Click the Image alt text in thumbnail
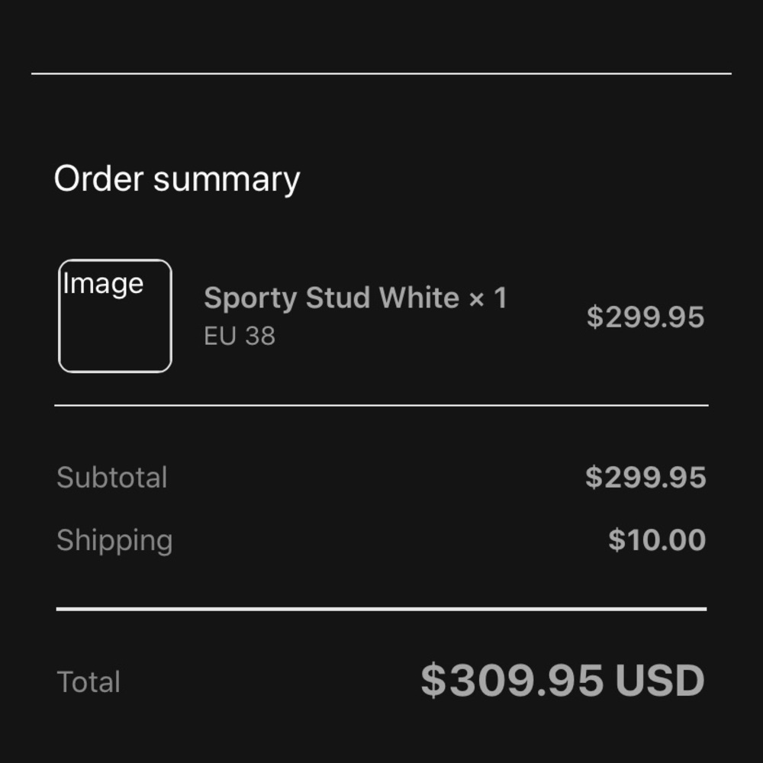 tap(103, 284)
